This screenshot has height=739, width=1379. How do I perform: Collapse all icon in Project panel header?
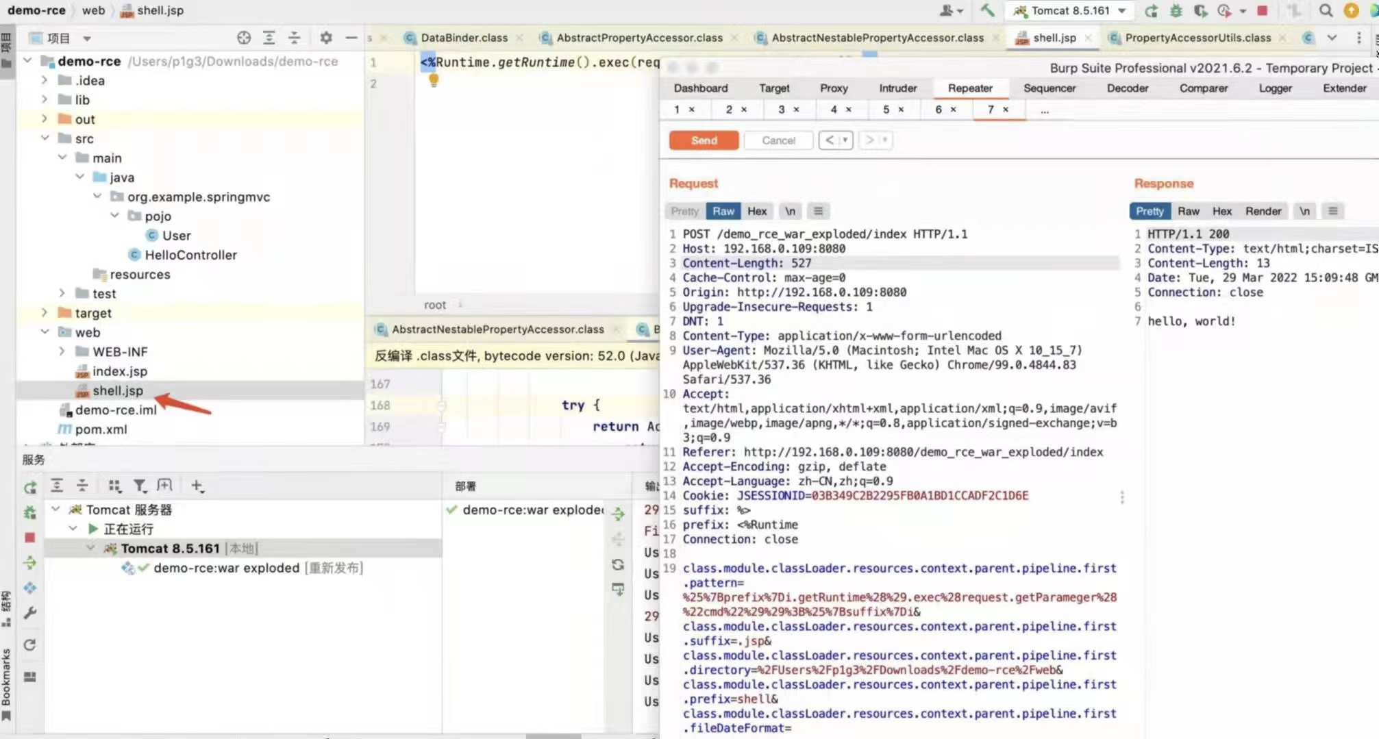click(294, 38)
